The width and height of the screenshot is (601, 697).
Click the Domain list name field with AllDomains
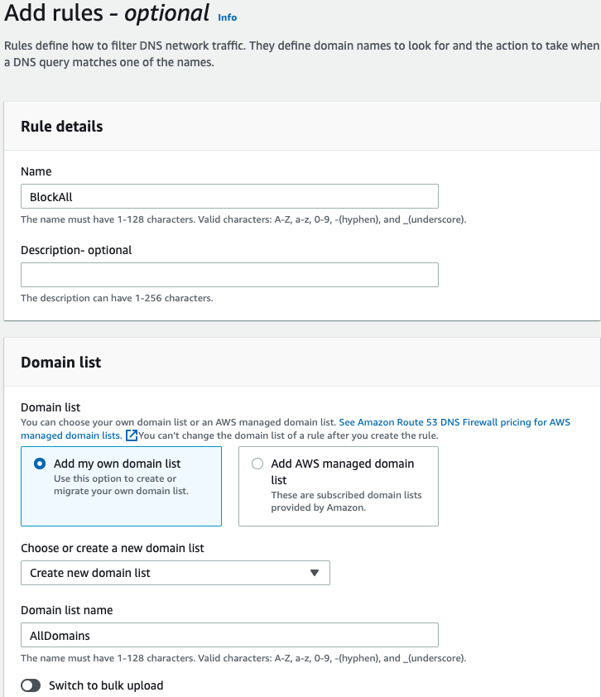coord(229,635)
